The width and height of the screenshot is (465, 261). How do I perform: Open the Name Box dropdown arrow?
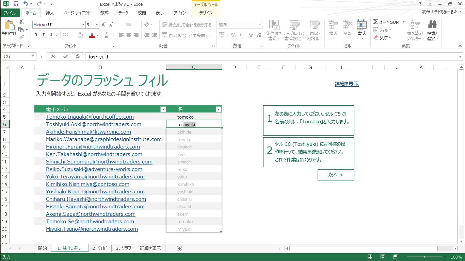(33, 57)
